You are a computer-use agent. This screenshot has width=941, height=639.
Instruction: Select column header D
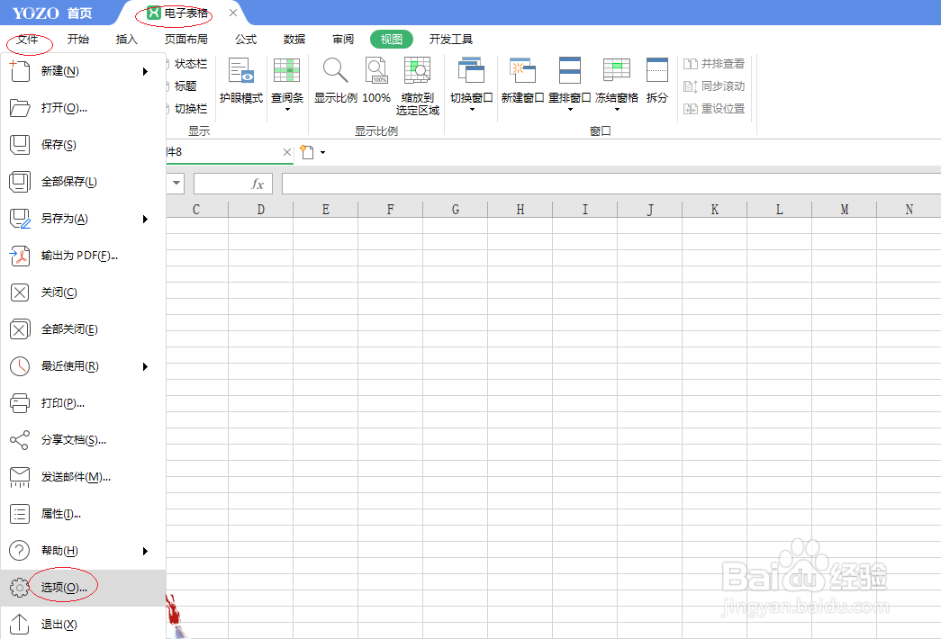point(261,210)
